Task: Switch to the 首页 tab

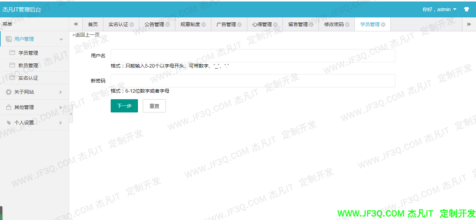Action: pyautogui.click(x=93, y=24)
